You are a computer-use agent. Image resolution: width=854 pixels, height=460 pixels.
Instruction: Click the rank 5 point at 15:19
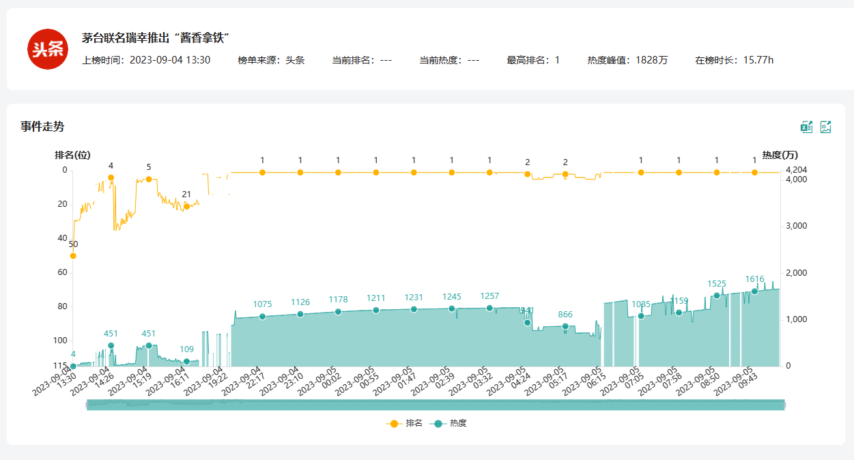coord(149,179)
